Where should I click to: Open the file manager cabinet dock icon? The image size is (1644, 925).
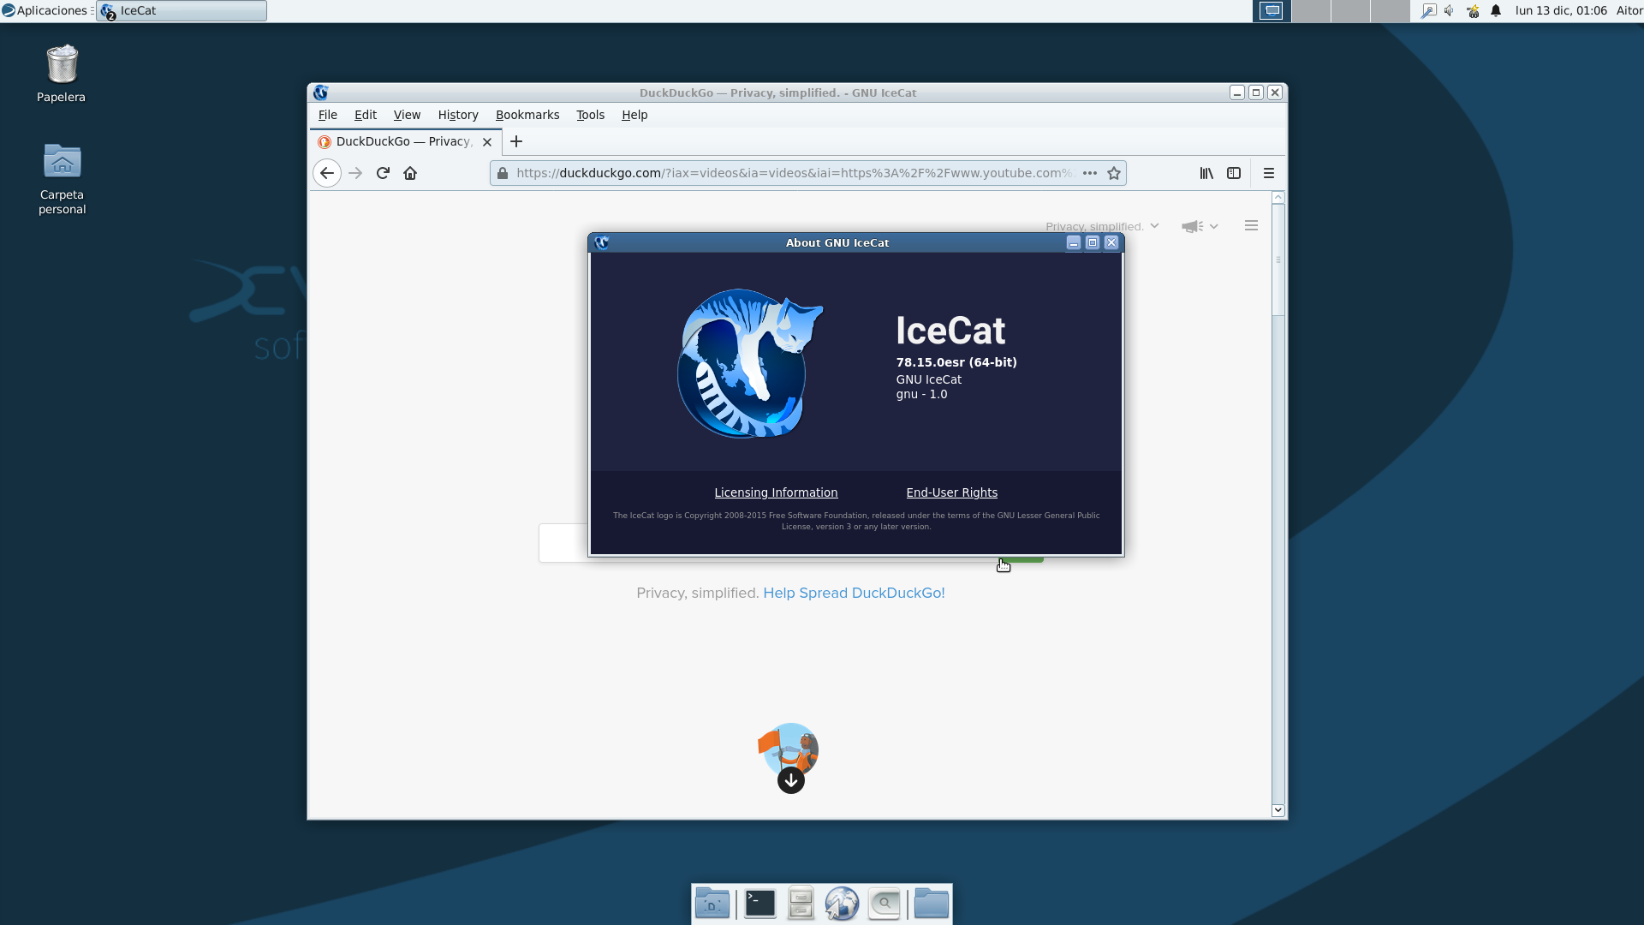point(801,904)
